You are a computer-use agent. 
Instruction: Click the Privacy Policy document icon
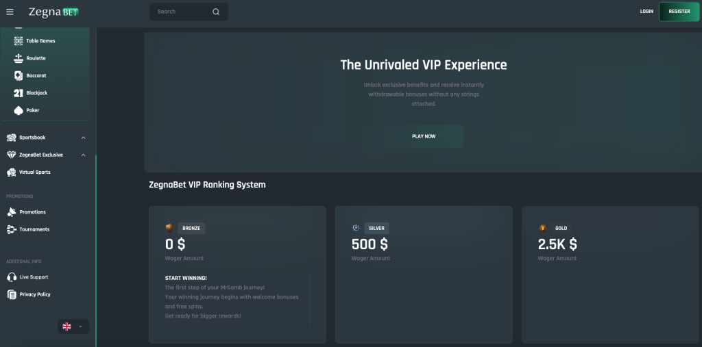[x=12, y=294]
